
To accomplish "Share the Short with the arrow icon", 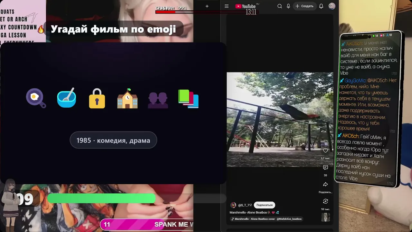I will 325,184.
